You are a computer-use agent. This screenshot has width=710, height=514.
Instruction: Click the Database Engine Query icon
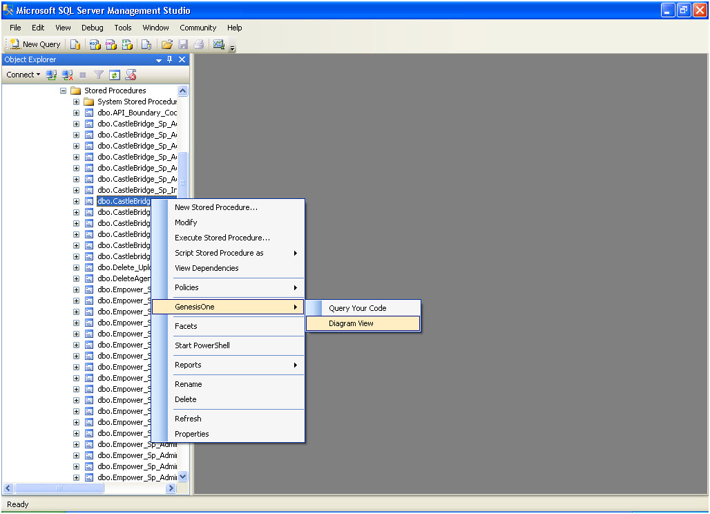pos(75,44)
